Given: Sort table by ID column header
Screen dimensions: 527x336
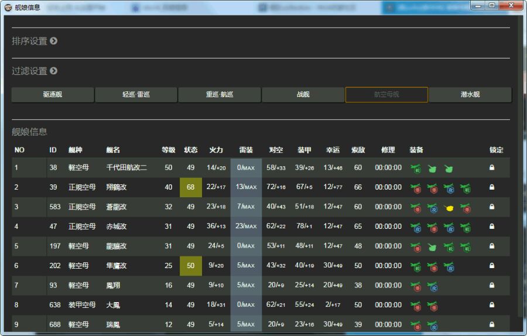Looking at the screenshot, I should click(x=53, y=150).
